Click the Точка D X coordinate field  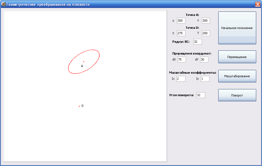181,33
